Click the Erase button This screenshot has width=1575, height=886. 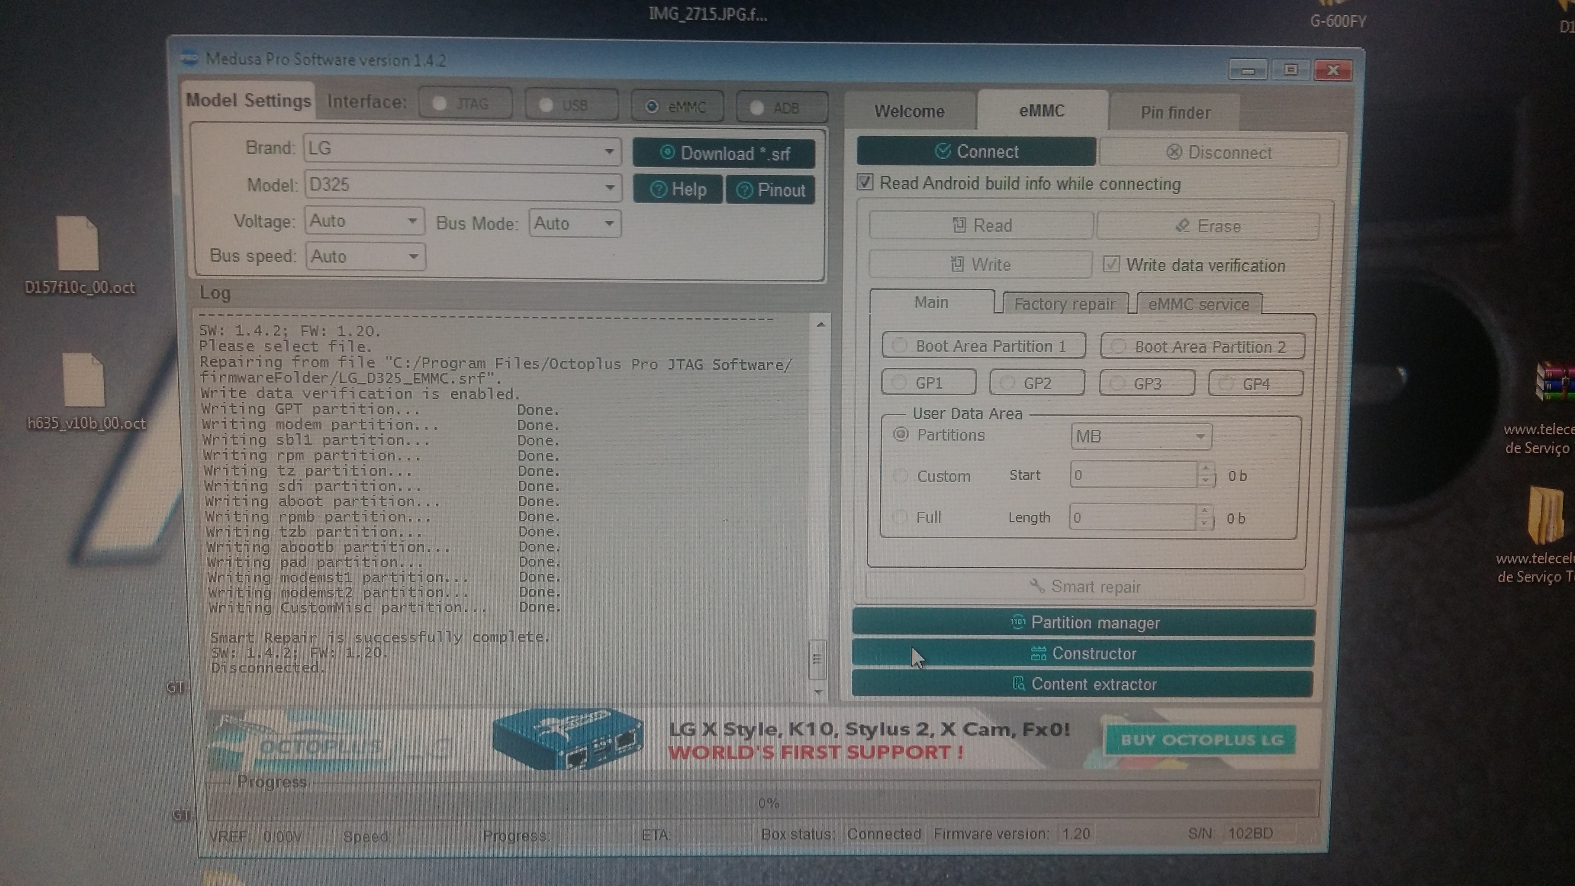(1208, 226)
